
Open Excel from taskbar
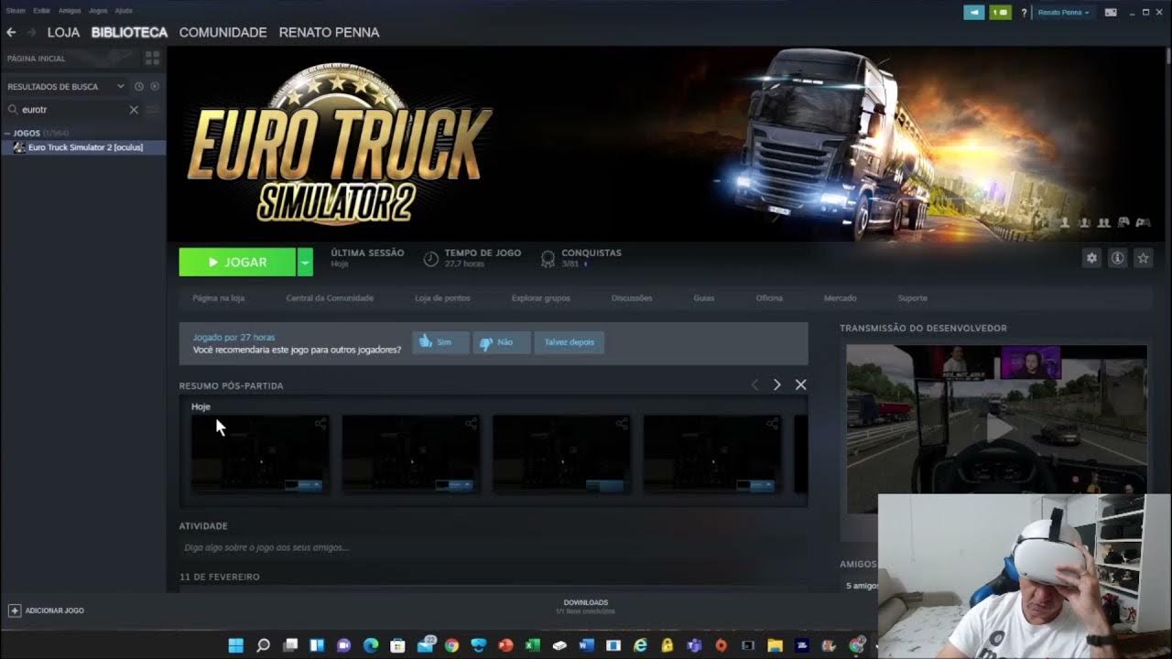(532, 645)
